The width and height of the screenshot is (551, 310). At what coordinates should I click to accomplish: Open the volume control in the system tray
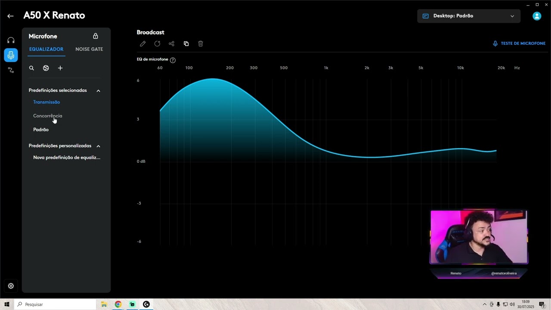click(512, 304)
